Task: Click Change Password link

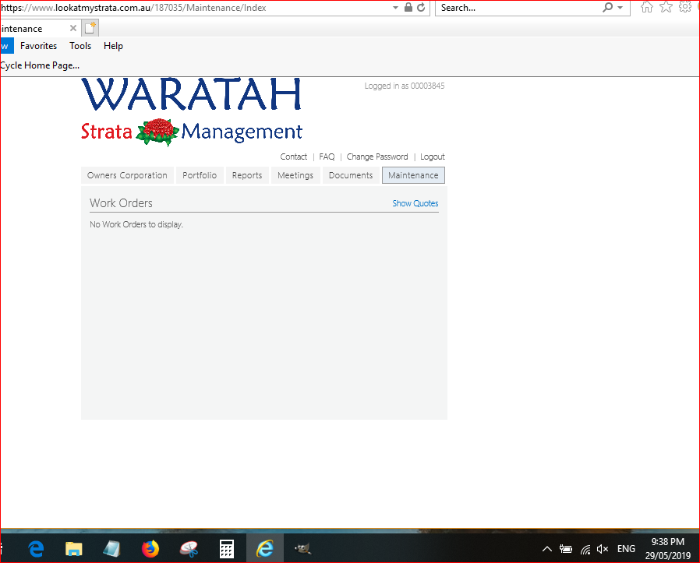Action: [x=377, y=157]
